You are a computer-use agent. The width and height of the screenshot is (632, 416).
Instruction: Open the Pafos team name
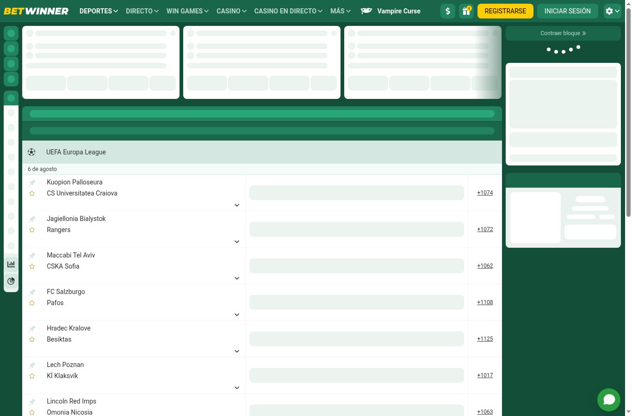(x=55, y=303)
